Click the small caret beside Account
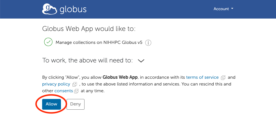The image size is (276, 115). click(232, 9)
